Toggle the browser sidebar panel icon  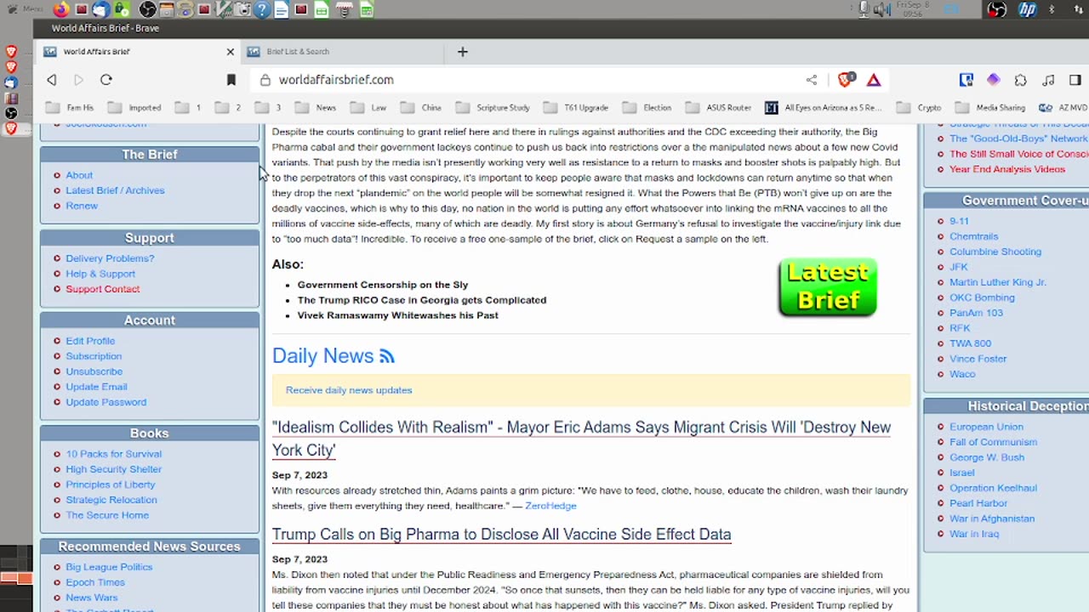pyautogui.click(x=1075, y=80)
